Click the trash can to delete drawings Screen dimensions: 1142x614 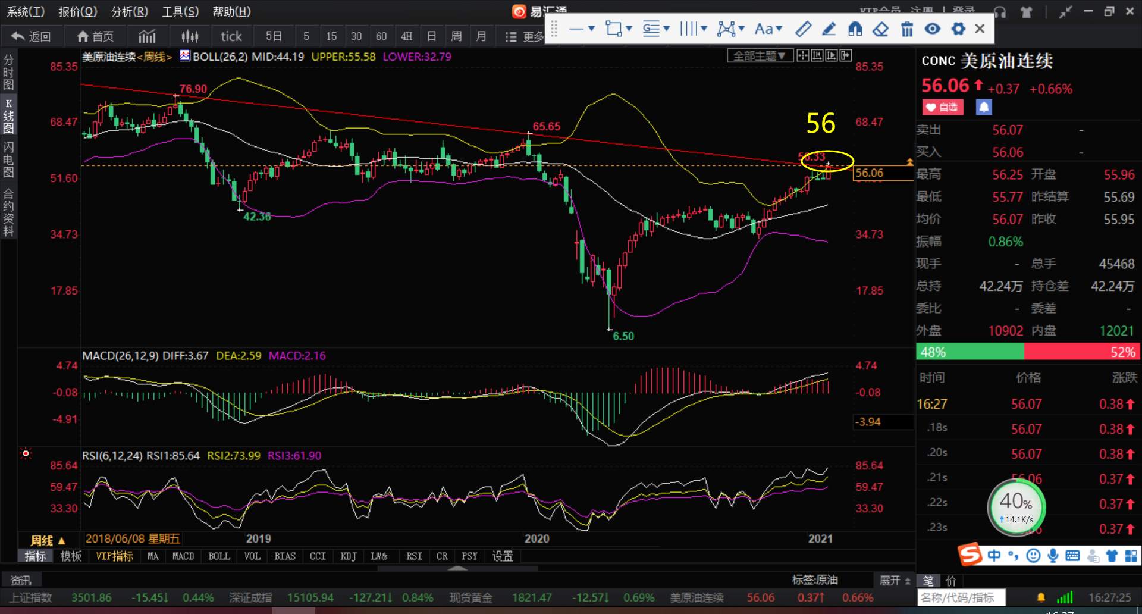point(906,29)
